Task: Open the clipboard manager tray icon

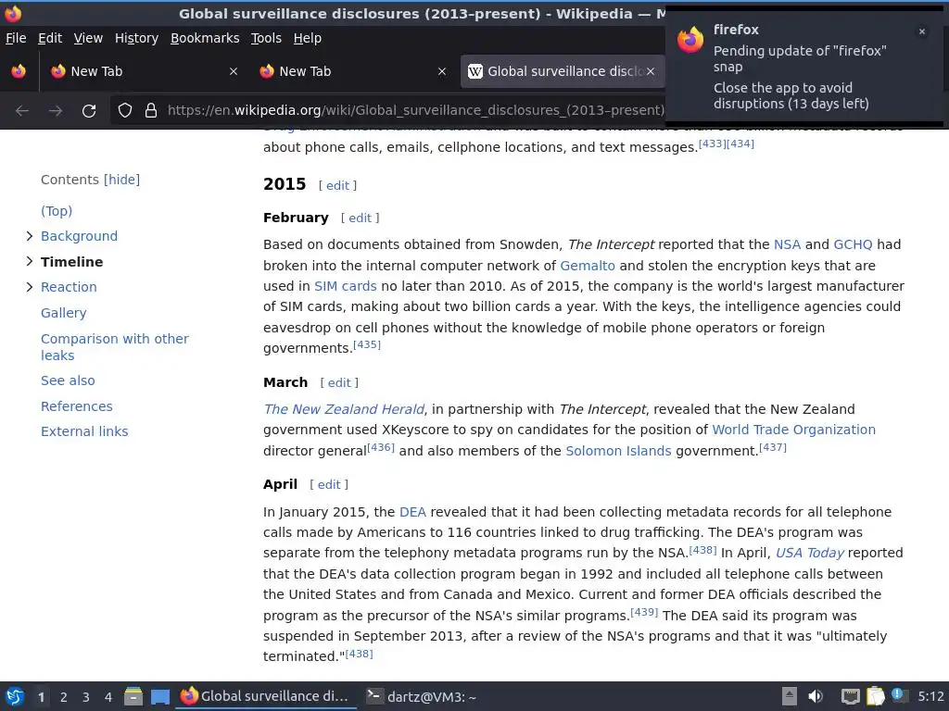Action: pos(875,696)
